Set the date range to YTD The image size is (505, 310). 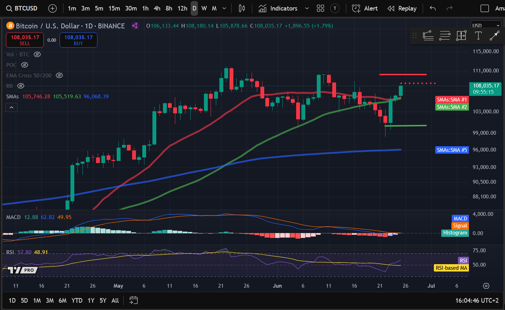click(77, 301)
